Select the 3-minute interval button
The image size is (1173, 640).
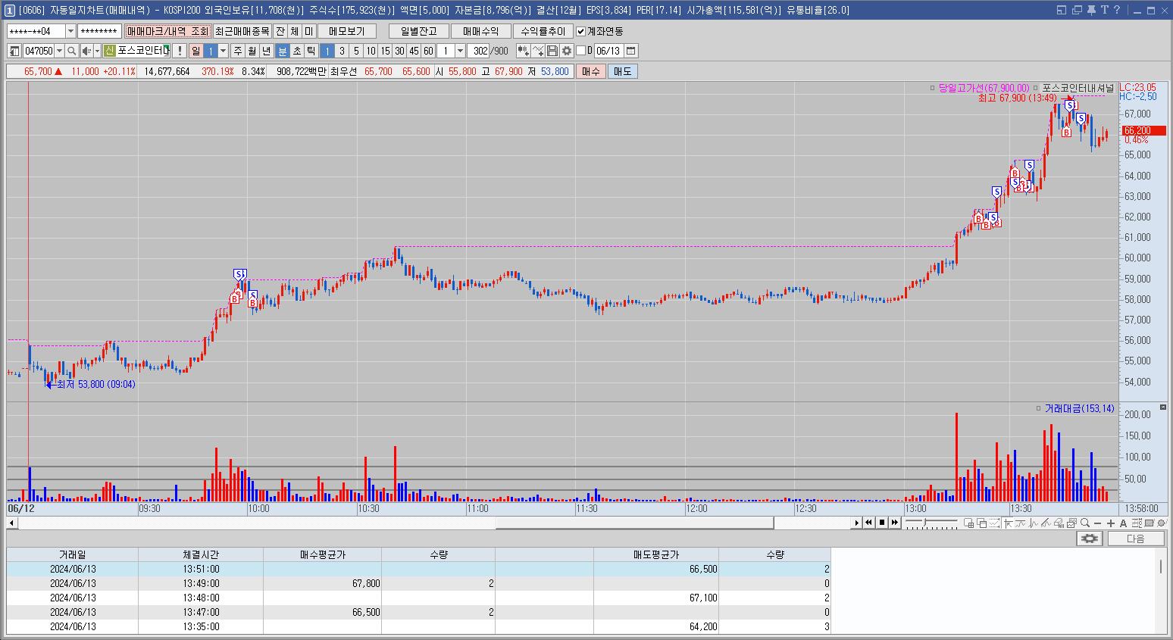coord(342,51)
